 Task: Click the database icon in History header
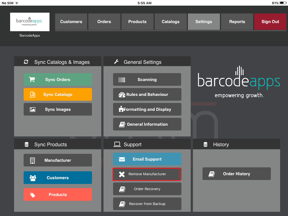coord(205,145)
